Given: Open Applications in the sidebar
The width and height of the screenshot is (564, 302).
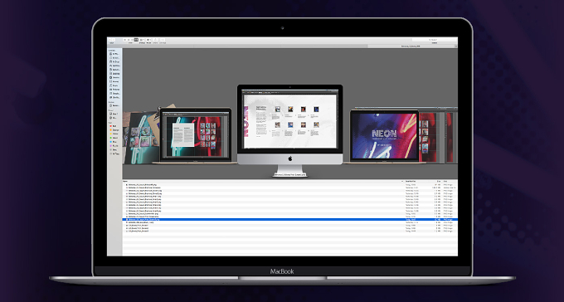Looking at the screenshot, I should pos(115,66).
